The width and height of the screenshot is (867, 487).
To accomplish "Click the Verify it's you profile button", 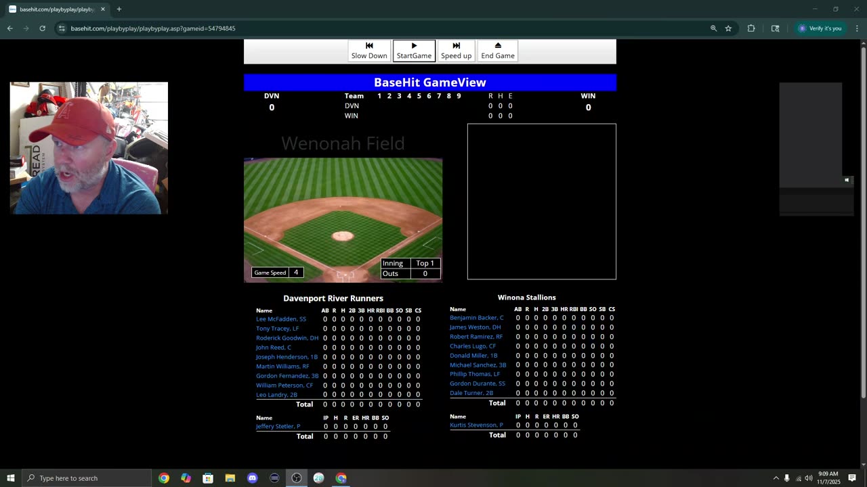I will (x=820, y=28).
